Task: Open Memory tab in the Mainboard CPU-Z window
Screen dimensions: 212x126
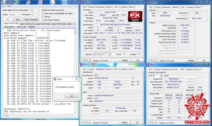Action: coord(109,69)
